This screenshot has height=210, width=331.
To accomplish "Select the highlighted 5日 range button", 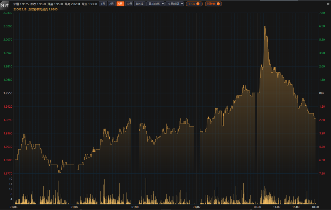I will 120,4.
